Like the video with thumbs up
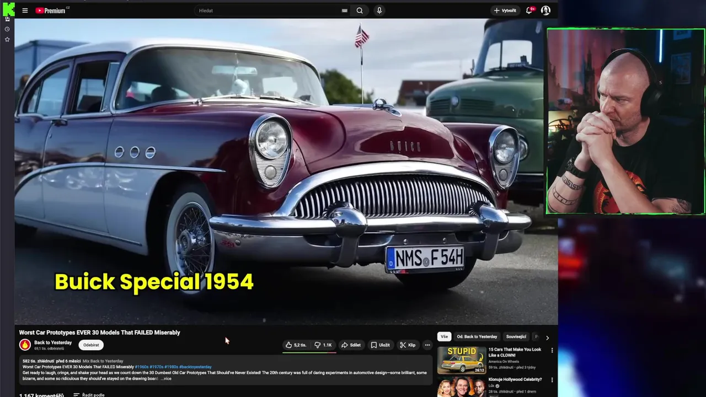The image size is (706, 397). (x=296, y=345)
